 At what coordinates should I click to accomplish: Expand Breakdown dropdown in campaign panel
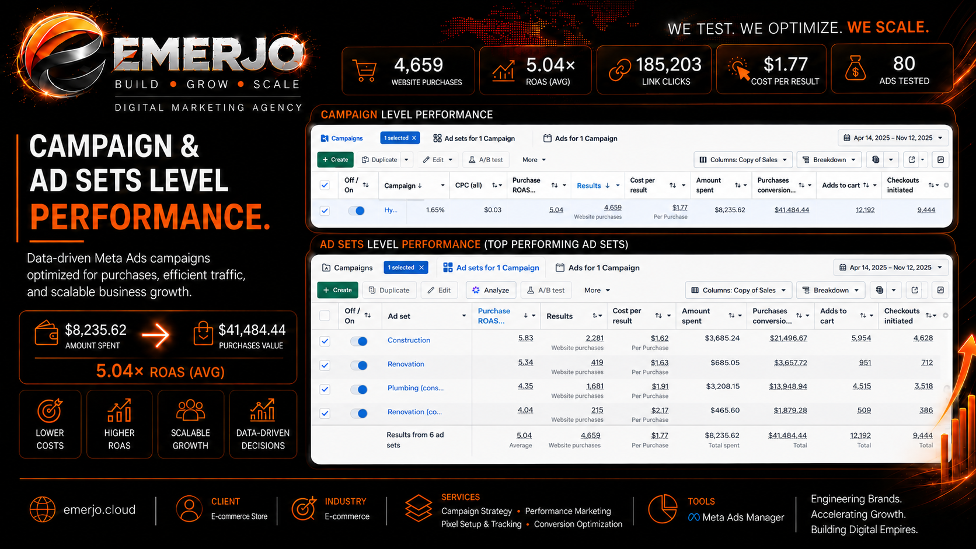point(829,160)
